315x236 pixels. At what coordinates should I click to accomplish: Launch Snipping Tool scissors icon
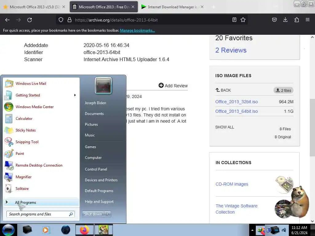click(9, 142)
